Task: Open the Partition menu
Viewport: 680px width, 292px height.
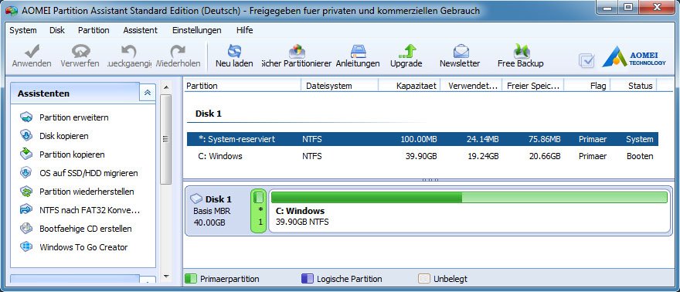Action: point(93,30)
